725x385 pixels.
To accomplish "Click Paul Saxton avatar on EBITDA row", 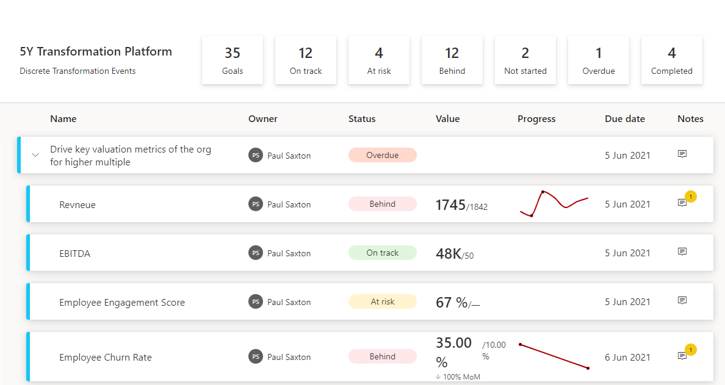I will pyautogui.click(x=256, y=253).
